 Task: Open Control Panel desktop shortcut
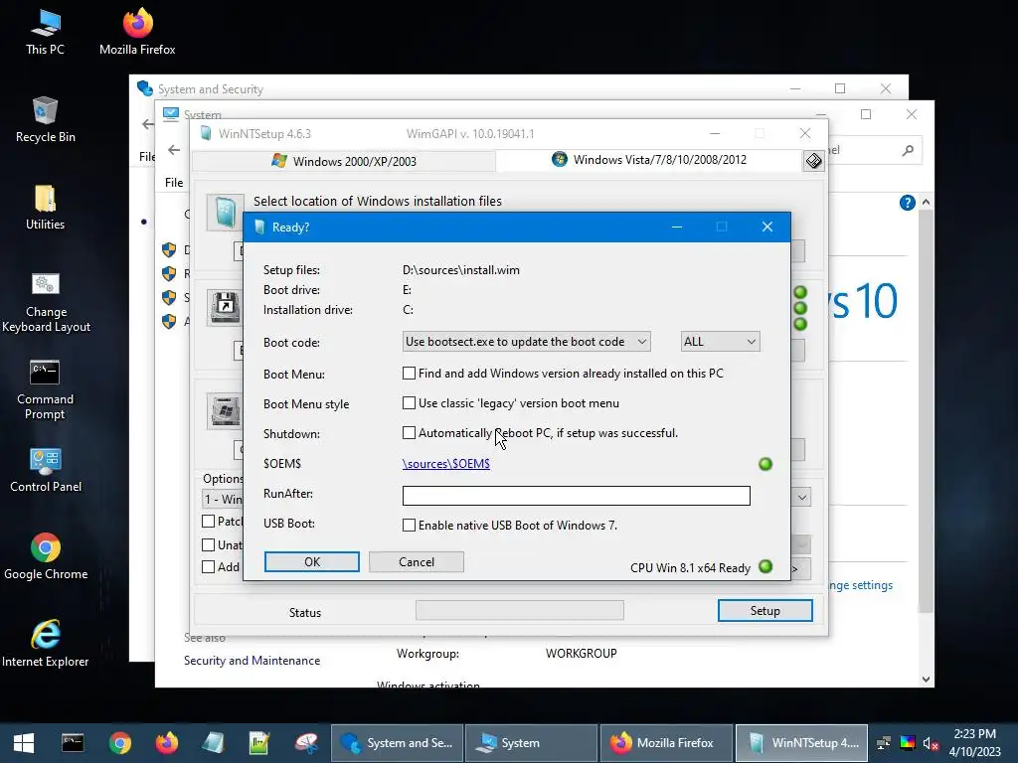click(46, 470)
